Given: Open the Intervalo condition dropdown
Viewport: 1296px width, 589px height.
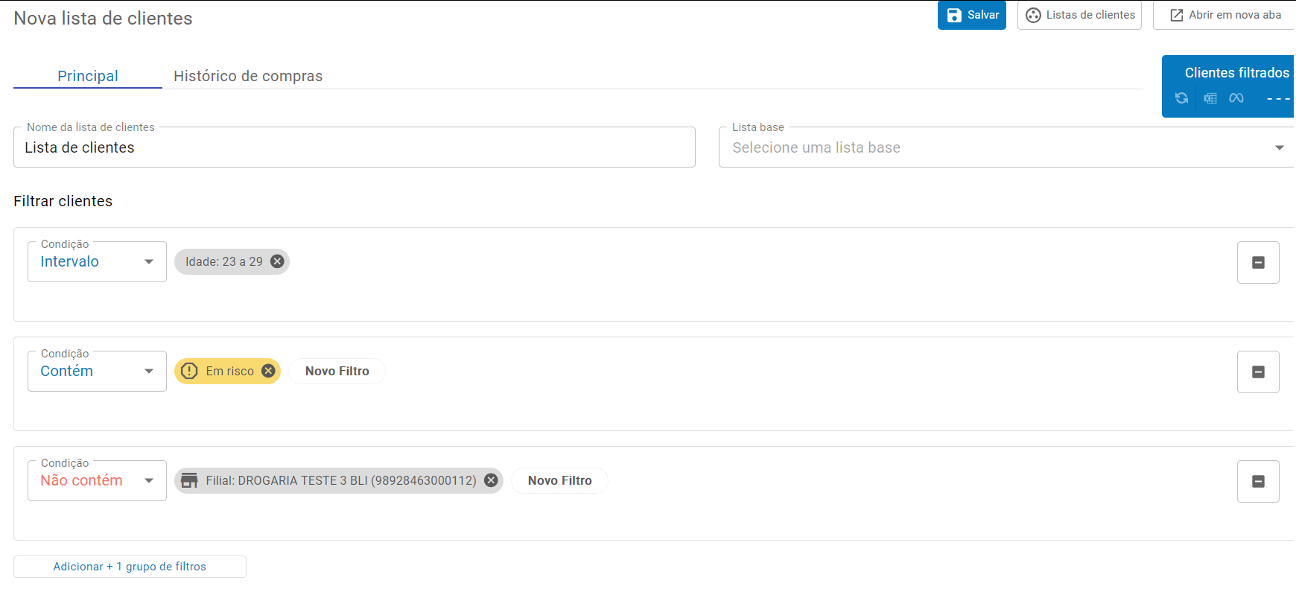Looking at the screenshot, I should click(97, 261).
